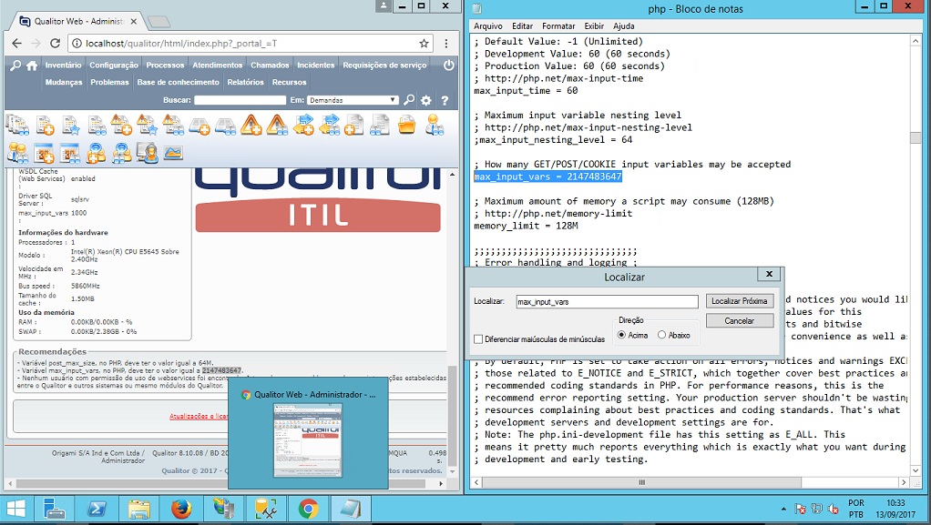Click the calendar with binoculars icon
Viewport: 931px width, 525px height.
point(70,153)
